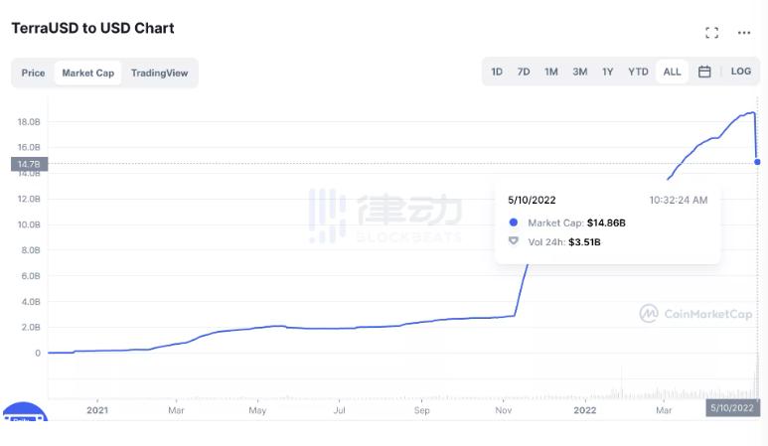Image resolution: width=768 pixels, height=446 pixels.
Task: Switch to the Price tab
Action: click(x=34, y=73)
